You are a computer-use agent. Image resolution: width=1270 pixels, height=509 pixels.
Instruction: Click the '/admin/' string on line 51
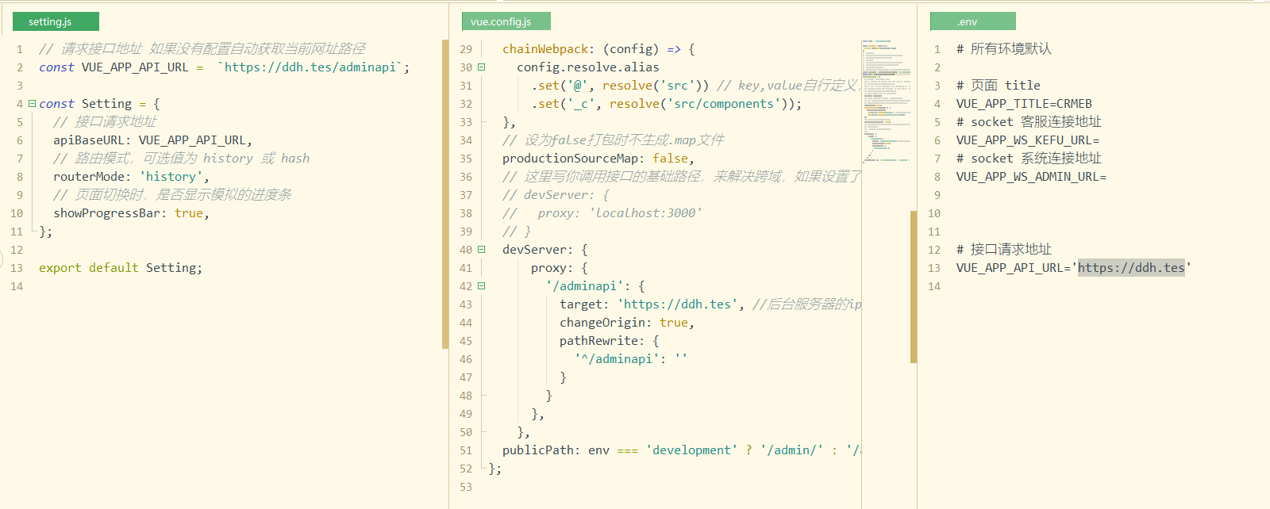click(791, 450)
